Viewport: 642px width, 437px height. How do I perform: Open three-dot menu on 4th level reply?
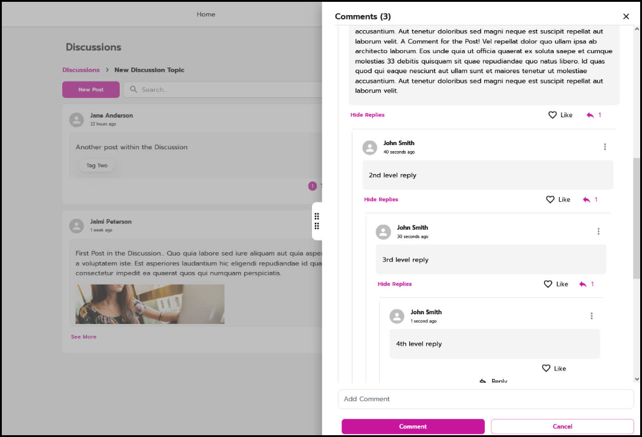click(x=591, y=316)
